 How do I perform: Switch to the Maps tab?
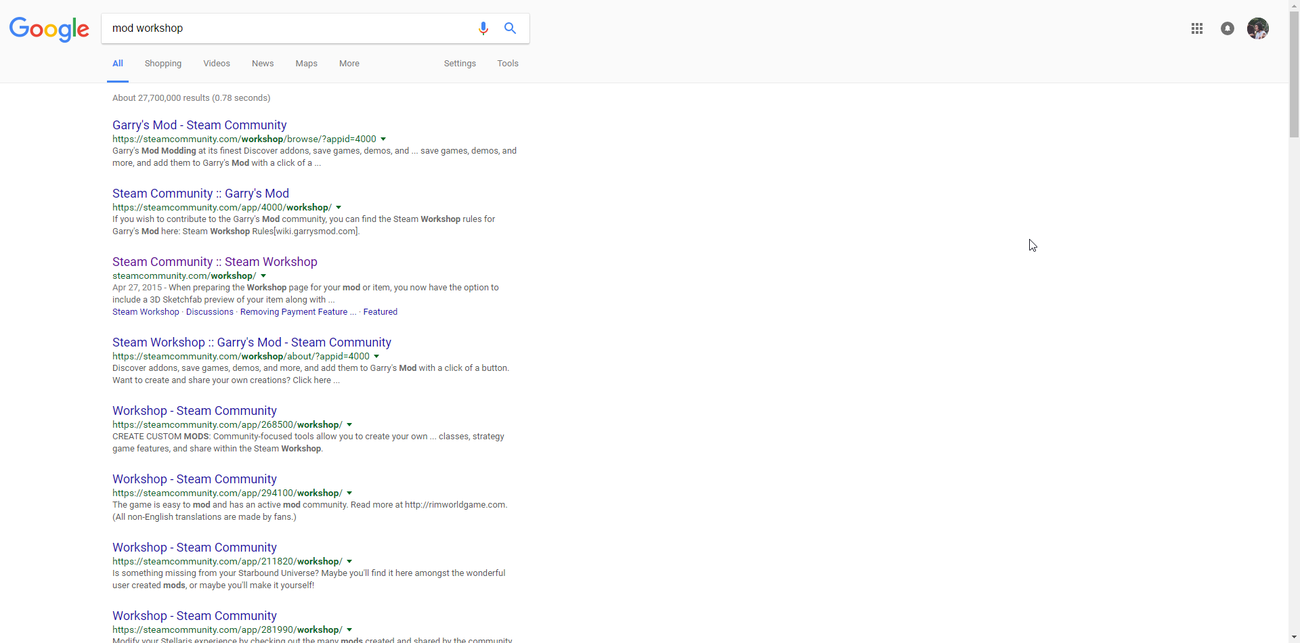[306, 64]
